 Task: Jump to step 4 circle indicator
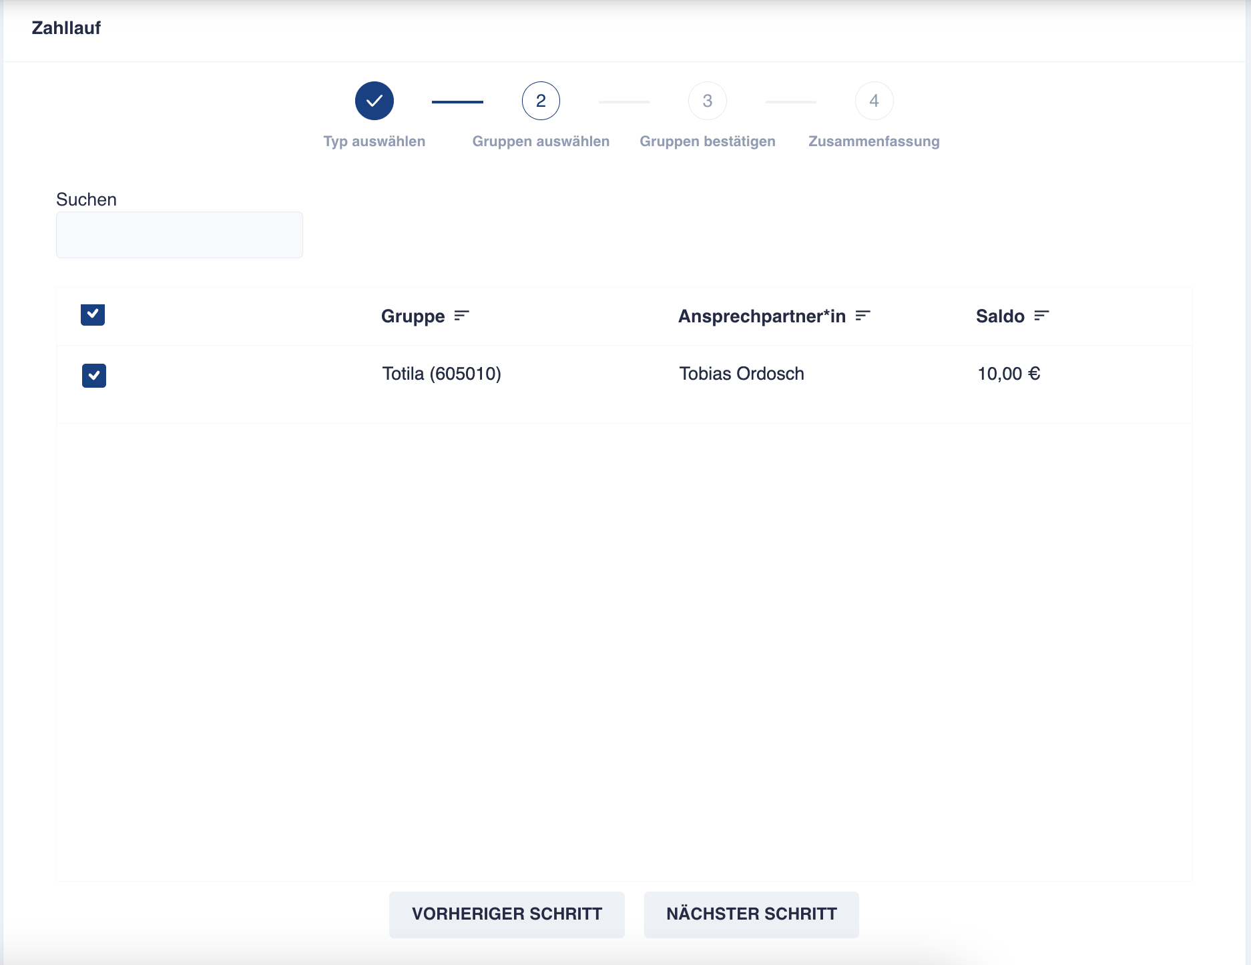tap(874, 101)
